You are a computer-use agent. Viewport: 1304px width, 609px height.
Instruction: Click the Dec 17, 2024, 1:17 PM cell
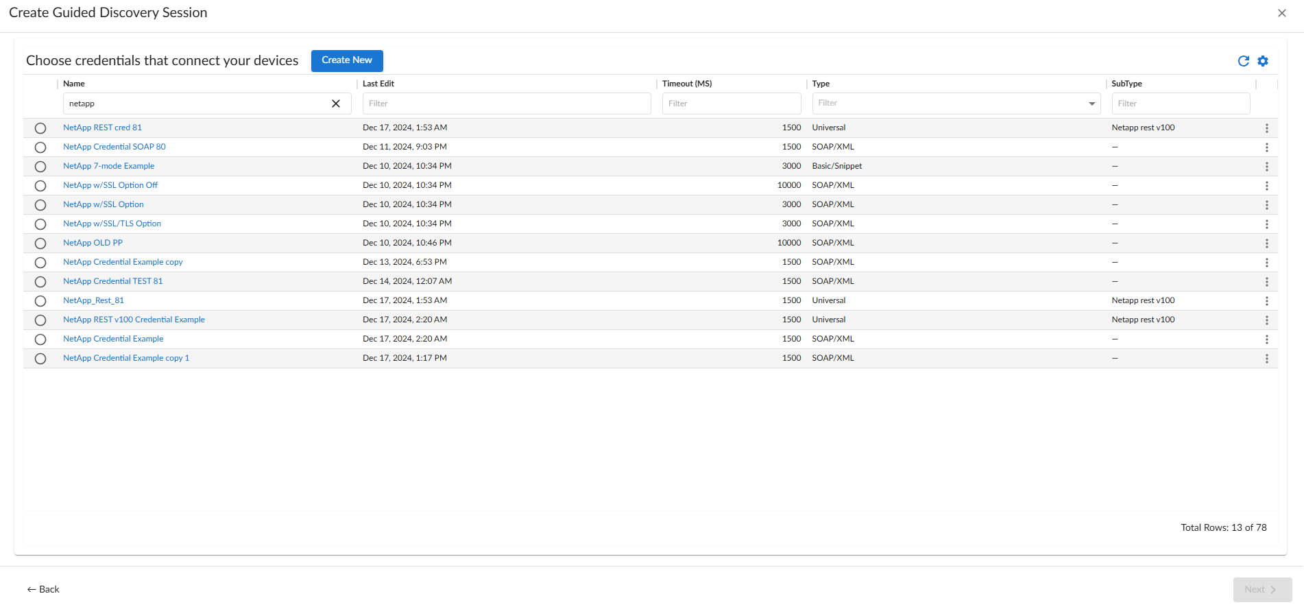pos(405,358)
